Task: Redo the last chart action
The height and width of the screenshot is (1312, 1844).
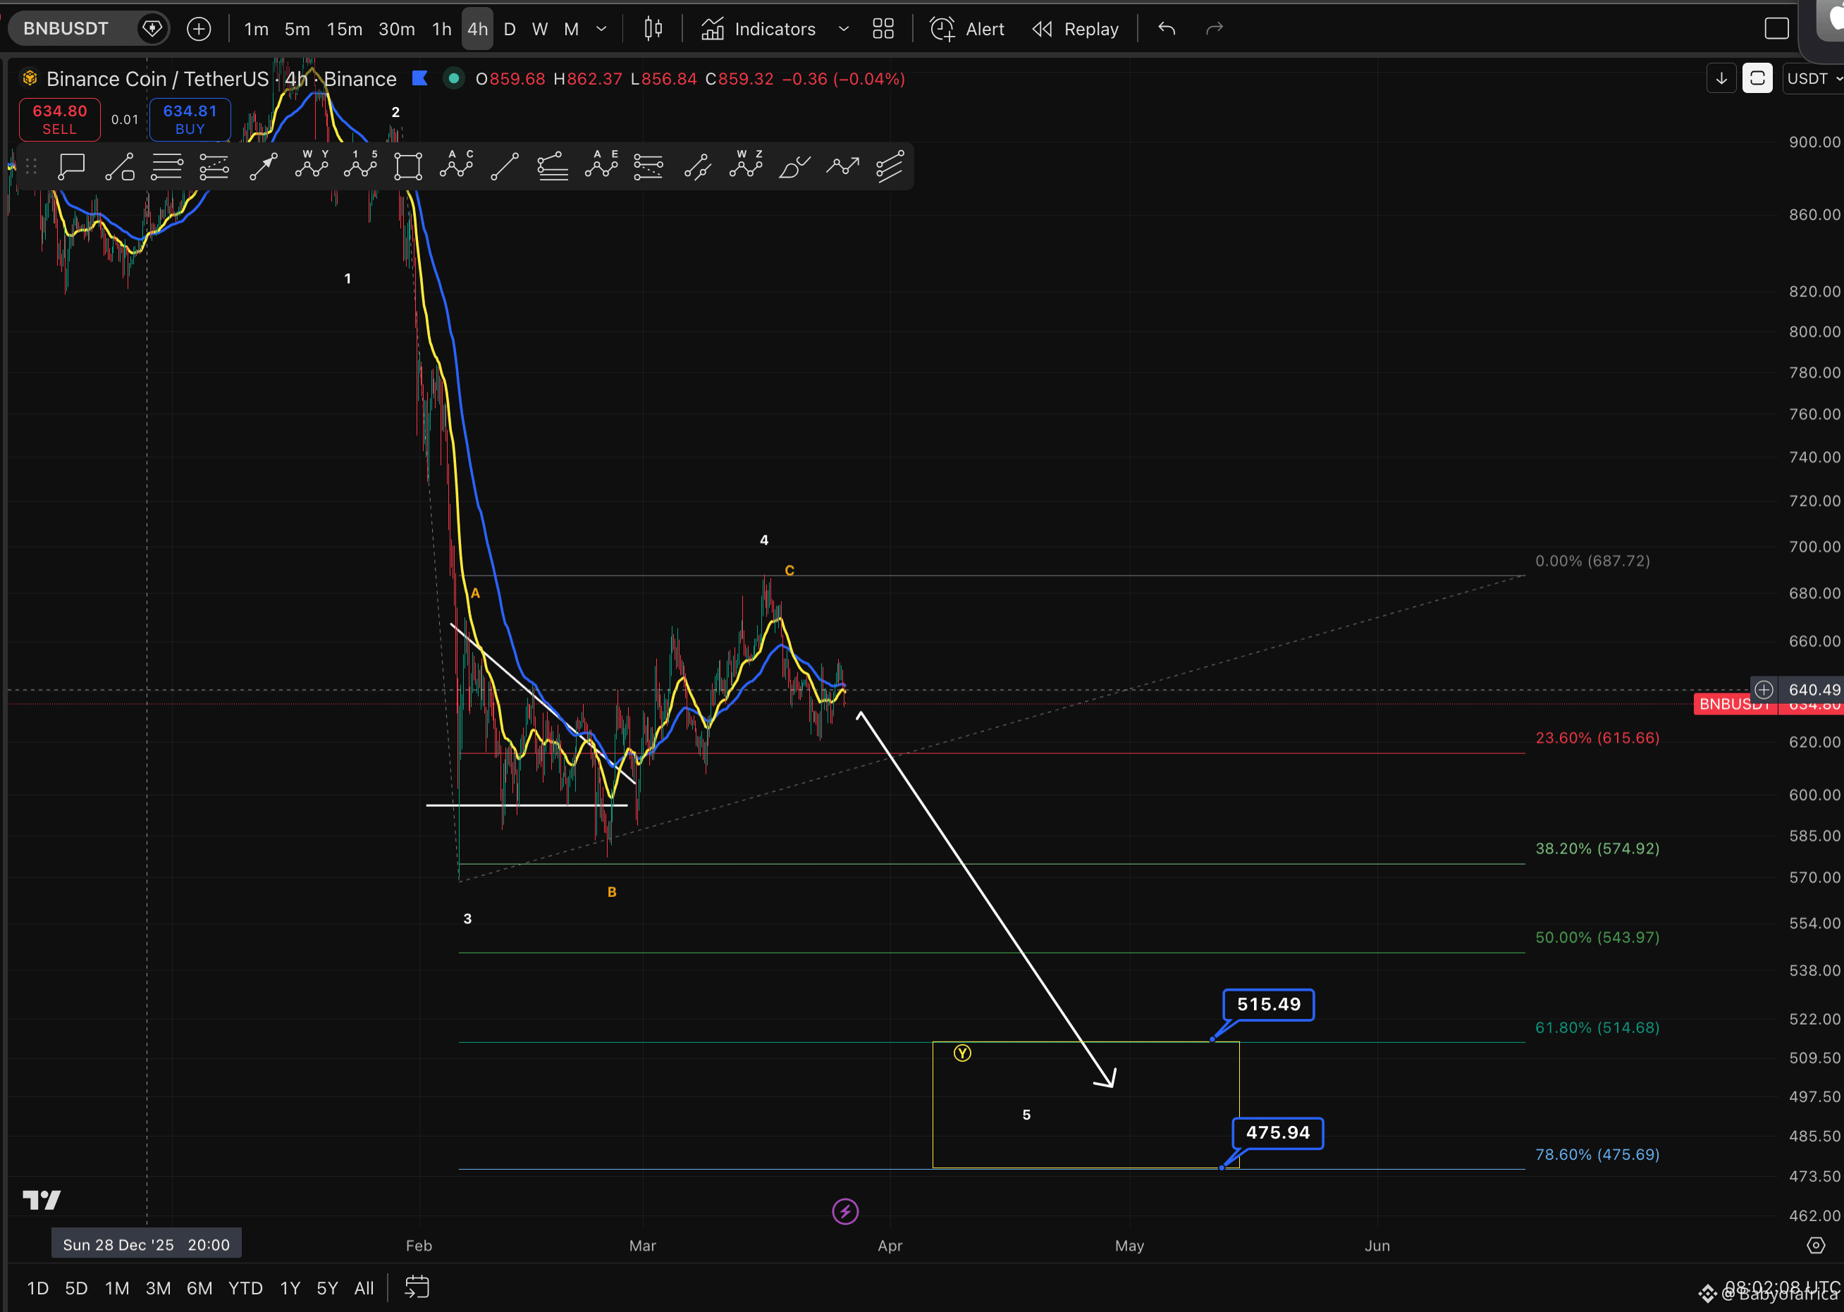Action: pyautogui.click(x=1215, y=29)
